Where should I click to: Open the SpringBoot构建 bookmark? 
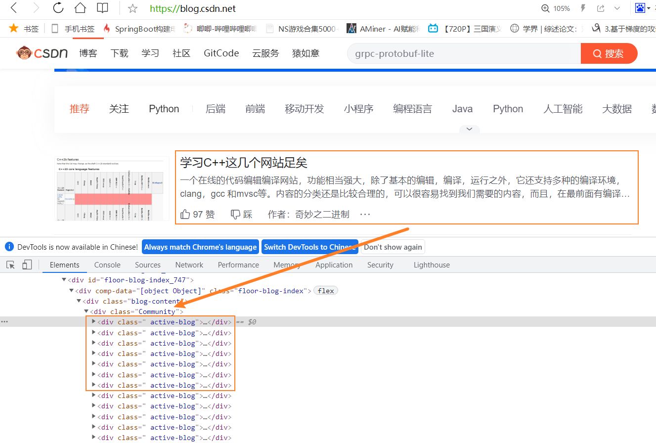pyautogui.click(x=139, y=29)
